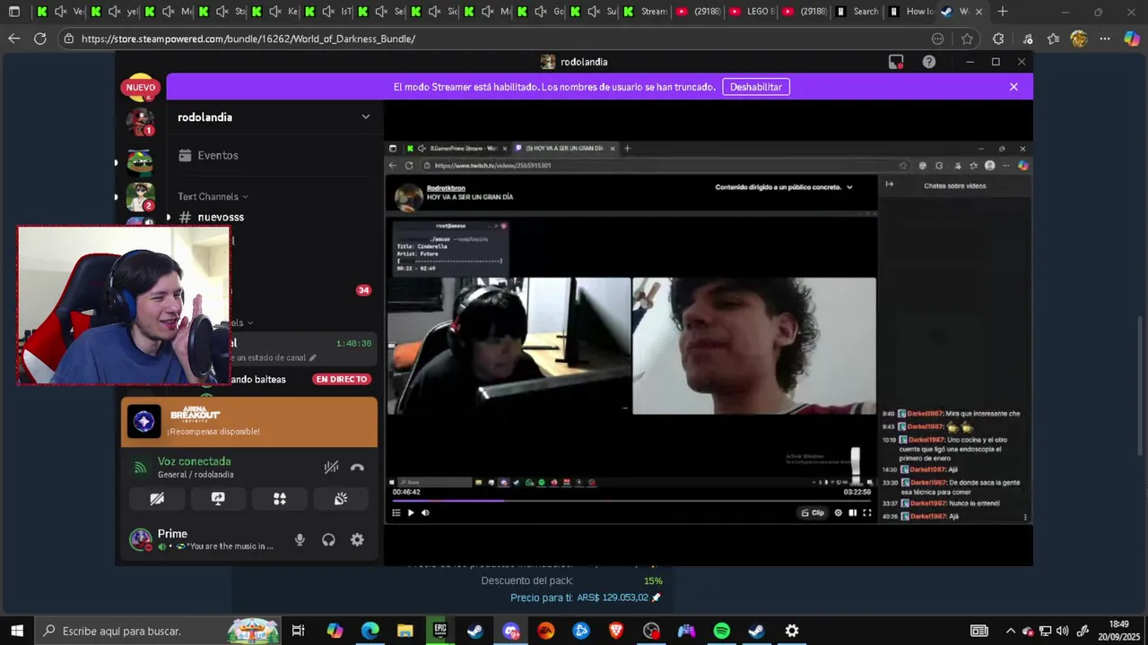Screen dimensions: 1148x645
Task: Switch to the Stream browser tab
Action: 645,12
